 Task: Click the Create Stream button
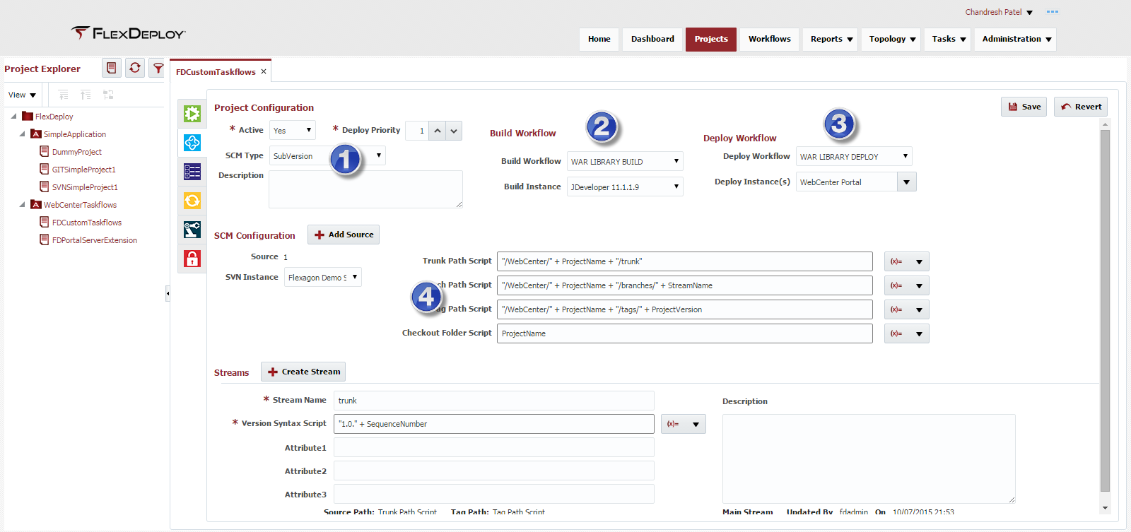[303, 372]
